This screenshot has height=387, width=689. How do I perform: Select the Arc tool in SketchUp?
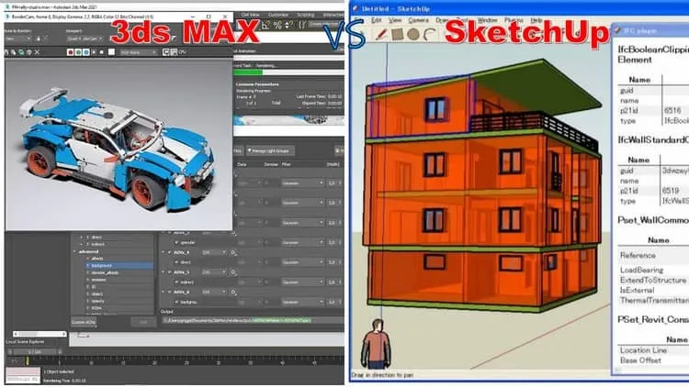coord(429,34)
